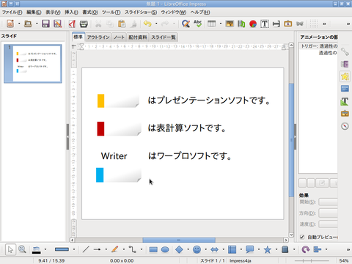Viewport: 352px width, 264px height.
Task: Select slide 1 thumbnail in panel
Action: 33,64
